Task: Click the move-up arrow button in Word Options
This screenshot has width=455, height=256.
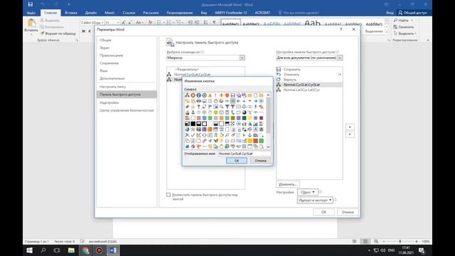Action: pos(350,127)
